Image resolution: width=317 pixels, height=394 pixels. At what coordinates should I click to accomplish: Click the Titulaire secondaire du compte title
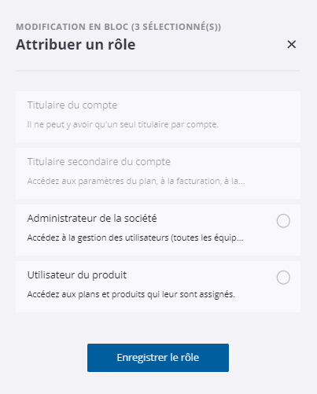click(99, 162)
